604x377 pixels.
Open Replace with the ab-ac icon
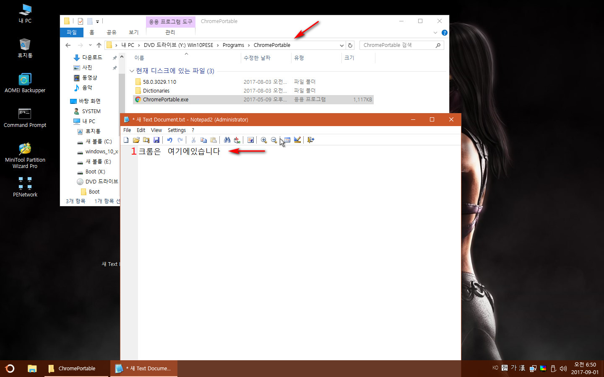pyautogui.click(x=237, y=140)
